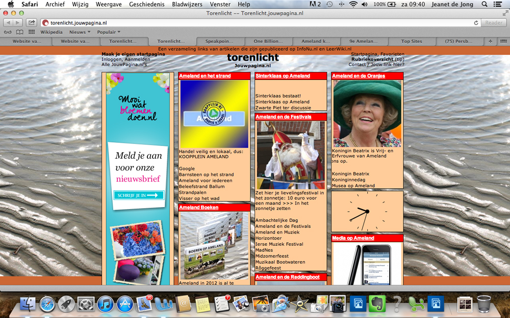
Task: Open iTunes music note icon in Dock
Action: pyautogui.click(x=106, y=304)
